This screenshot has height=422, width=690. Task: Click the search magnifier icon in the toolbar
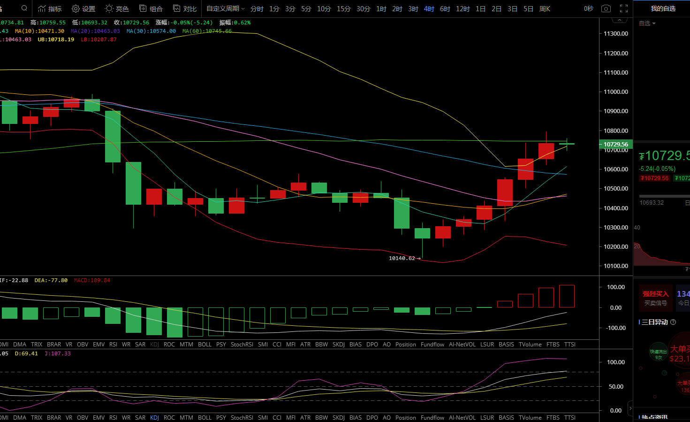24,8
